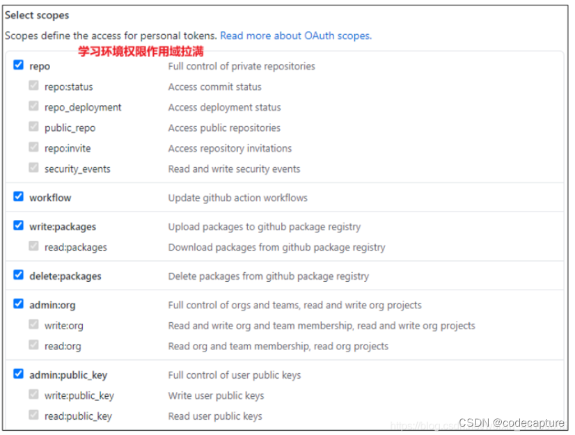Screen dimensions: 575x435
Task: Click the 'write:packages' label
Action: pyautogui.click(x=63, y=227)
